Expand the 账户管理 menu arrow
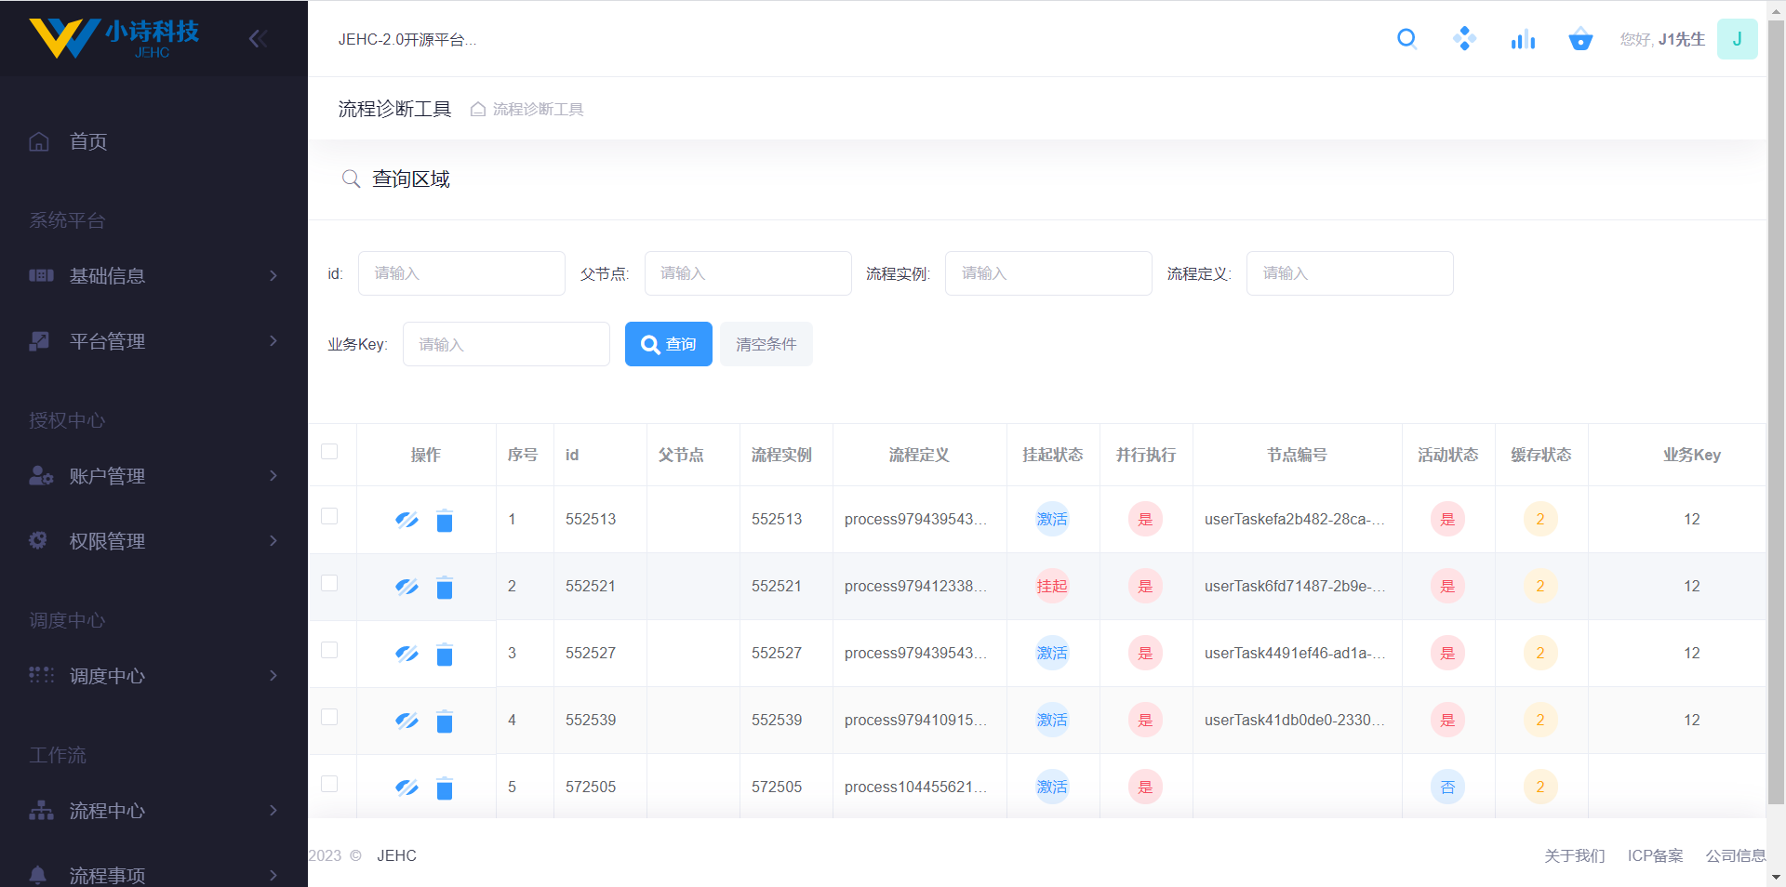This screenshot has height=887, width=1786. click(x=273, y=476)
